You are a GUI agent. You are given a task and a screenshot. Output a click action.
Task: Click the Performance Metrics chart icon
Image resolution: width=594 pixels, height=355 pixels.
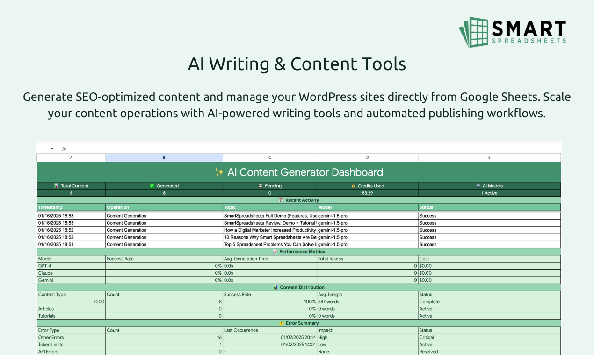pos(275,252)
